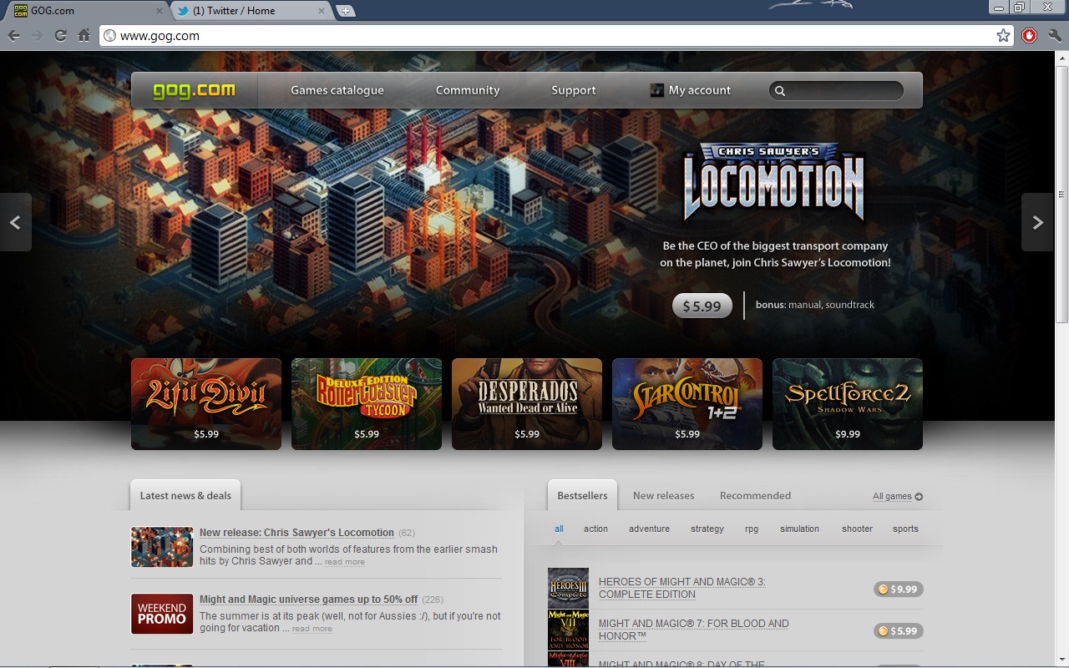Click the $5.99 price for Might and Magic 7

[x=898, y=631]
